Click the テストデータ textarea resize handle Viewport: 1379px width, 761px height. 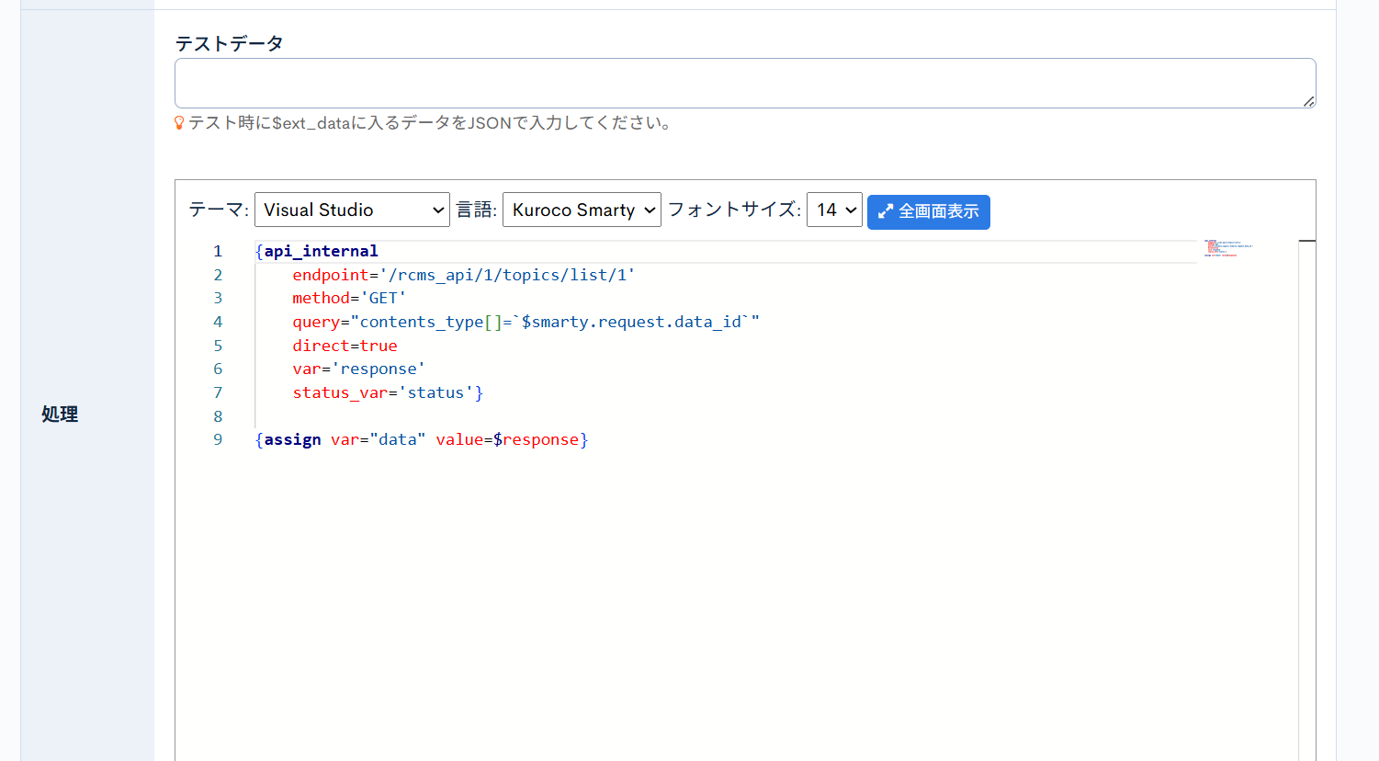click(1308, 101)
